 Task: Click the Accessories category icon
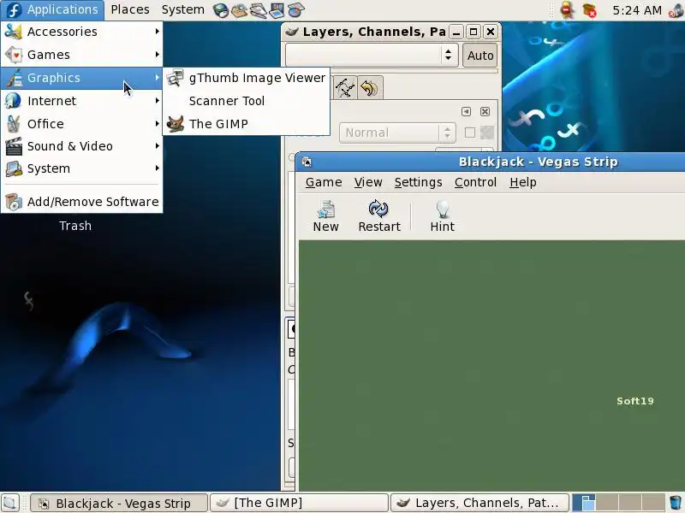coord(14,32)
